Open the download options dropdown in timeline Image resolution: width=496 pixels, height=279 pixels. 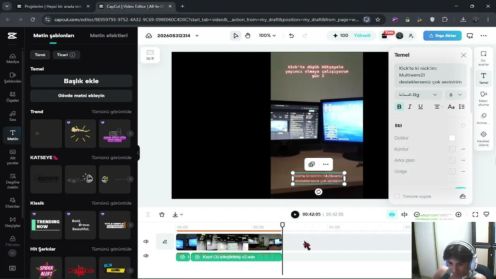point(178,215)
